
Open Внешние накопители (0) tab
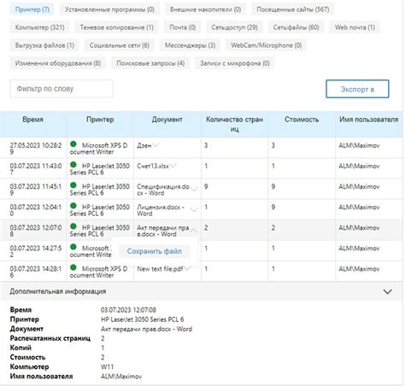[x=205, y=9]
